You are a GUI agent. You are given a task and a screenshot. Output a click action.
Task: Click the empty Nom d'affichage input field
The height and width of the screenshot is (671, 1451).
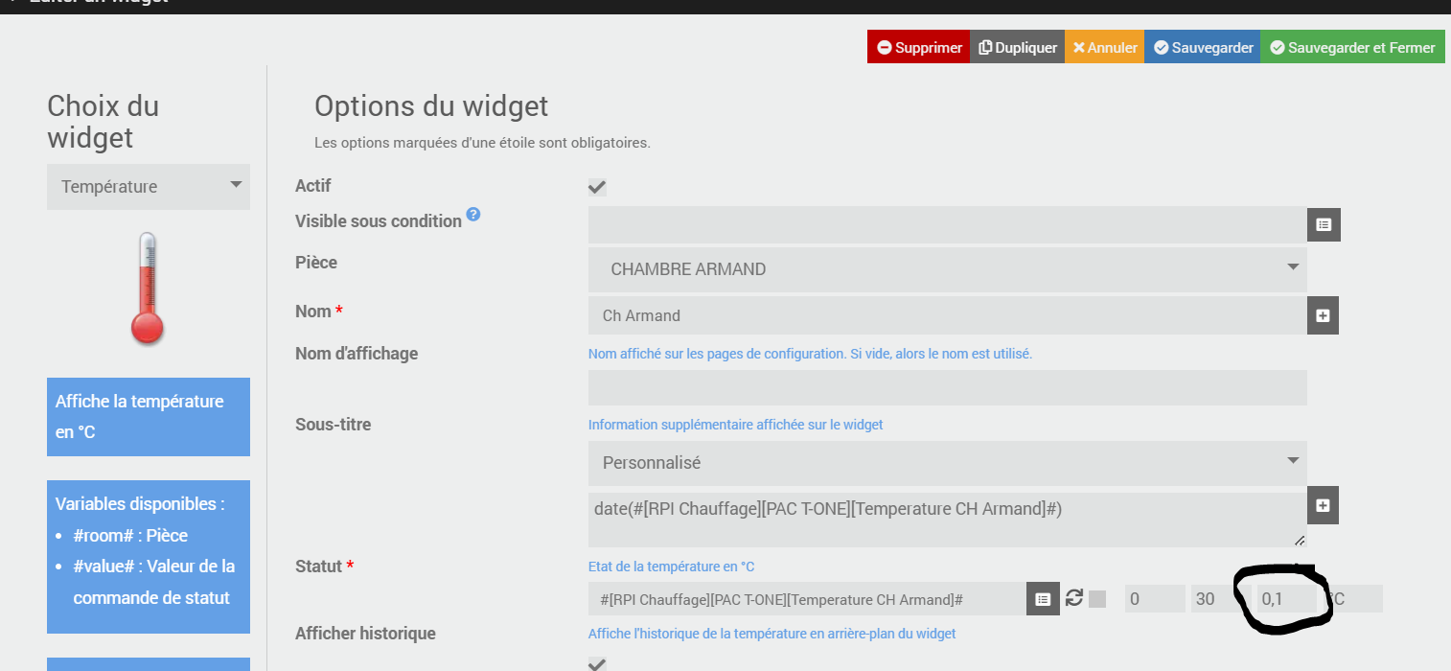tap(947, 387)
